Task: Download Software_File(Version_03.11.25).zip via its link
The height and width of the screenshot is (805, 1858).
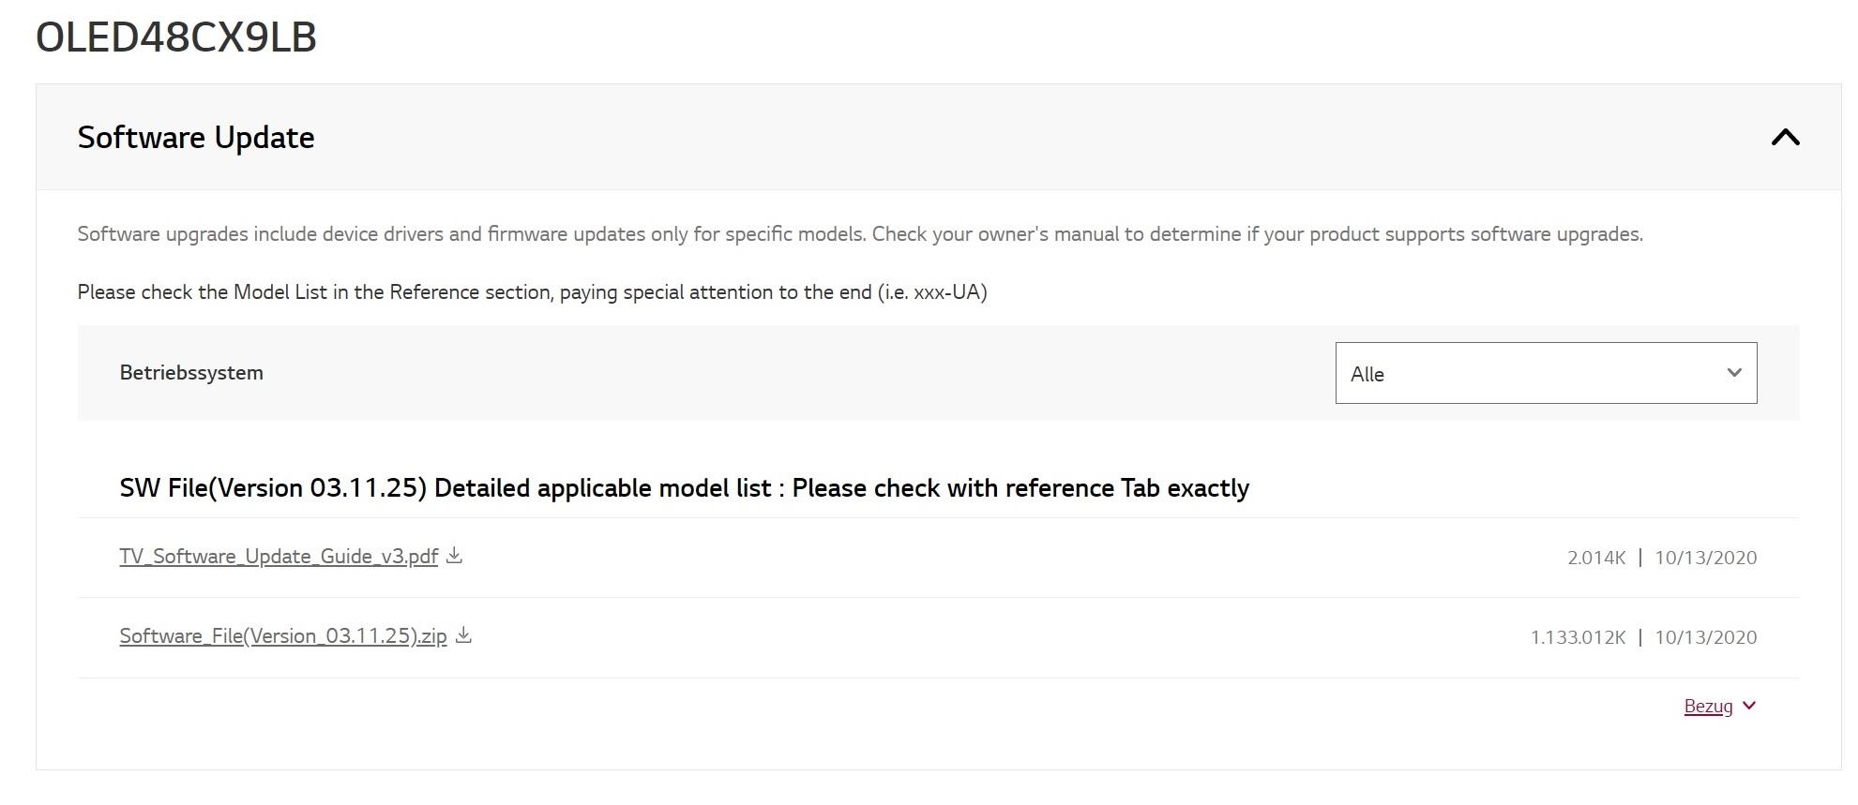Action: tap(283, 636)
